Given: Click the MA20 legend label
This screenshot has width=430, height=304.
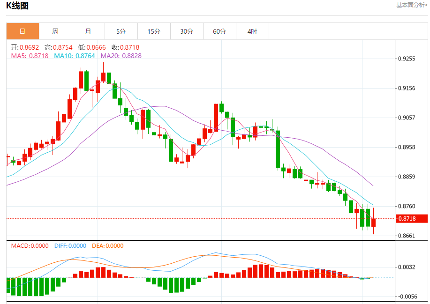Looking at the screenshot, I should tap(121, 56).
